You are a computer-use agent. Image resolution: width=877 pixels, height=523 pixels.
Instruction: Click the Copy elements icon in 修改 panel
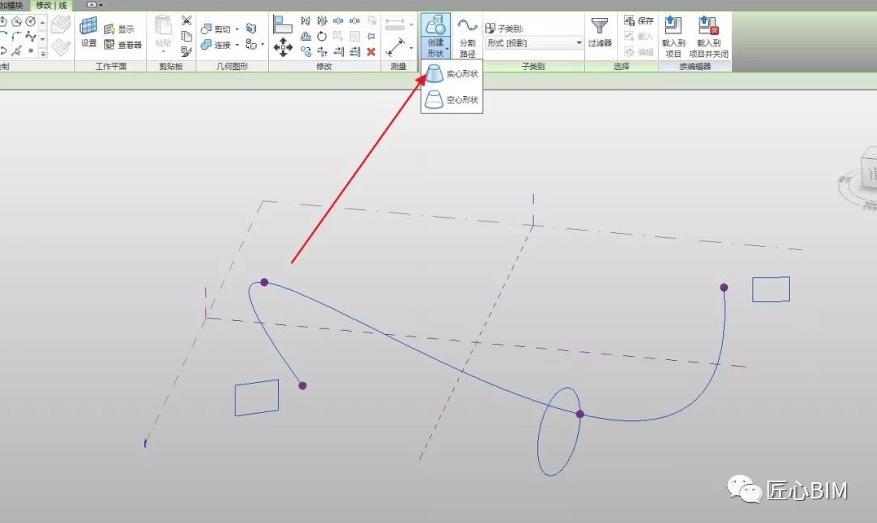(306, 51)
